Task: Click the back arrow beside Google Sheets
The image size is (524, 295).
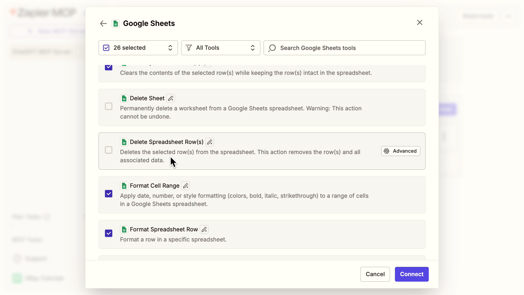Action: click(x=103, y=23)
